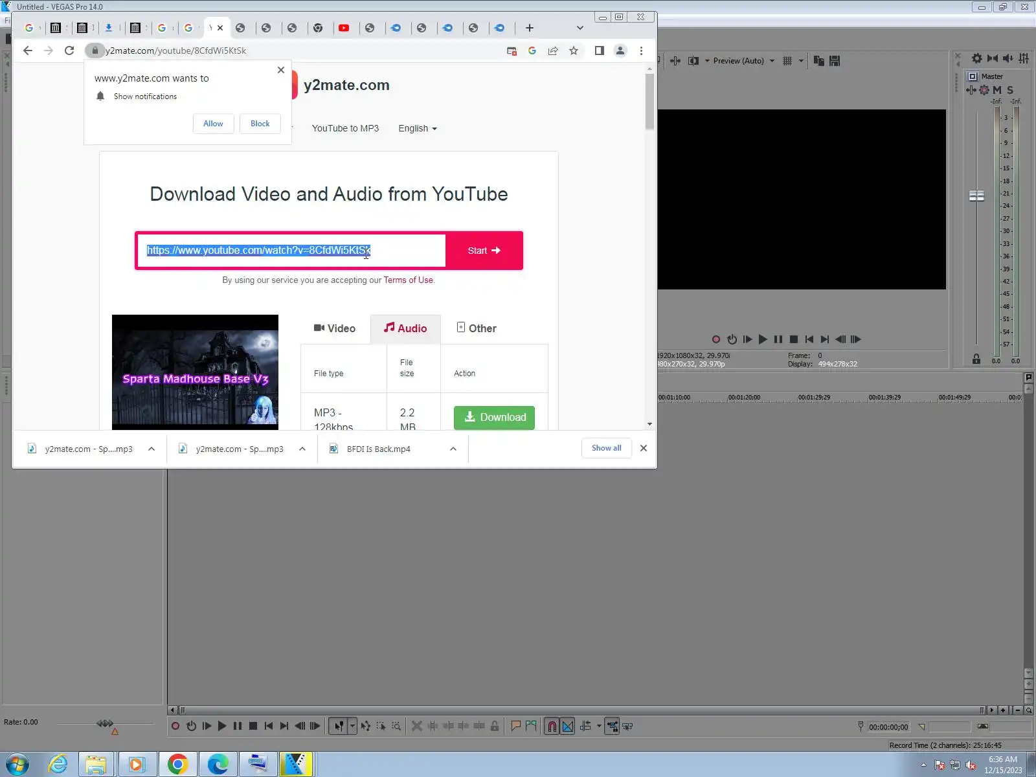Toggle loop playback in timeline transport

coord(191,726)
